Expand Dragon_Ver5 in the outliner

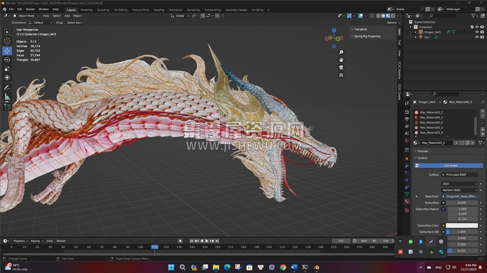pyautogui.click(x=416, y=32)
